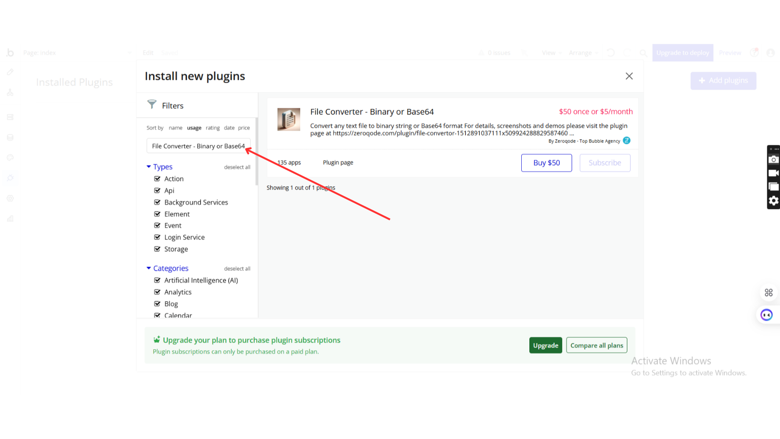Collapse the Categories filter section
Viewport: 780px width, 439px height.
coord(168,268)
